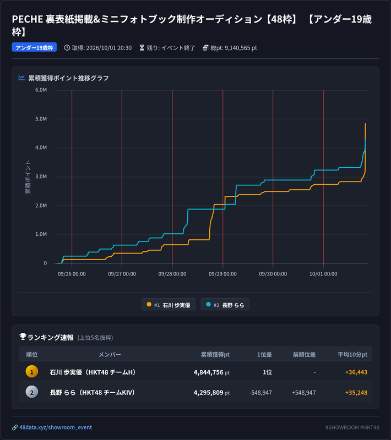
Task: Click the line chart icon beside 累積獲得ポイント推移グラフ
Action: pos(21,78)
